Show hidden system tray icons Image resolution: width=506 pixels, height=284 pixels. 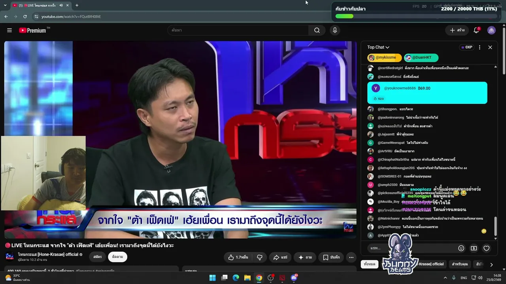tap(445, 278)
